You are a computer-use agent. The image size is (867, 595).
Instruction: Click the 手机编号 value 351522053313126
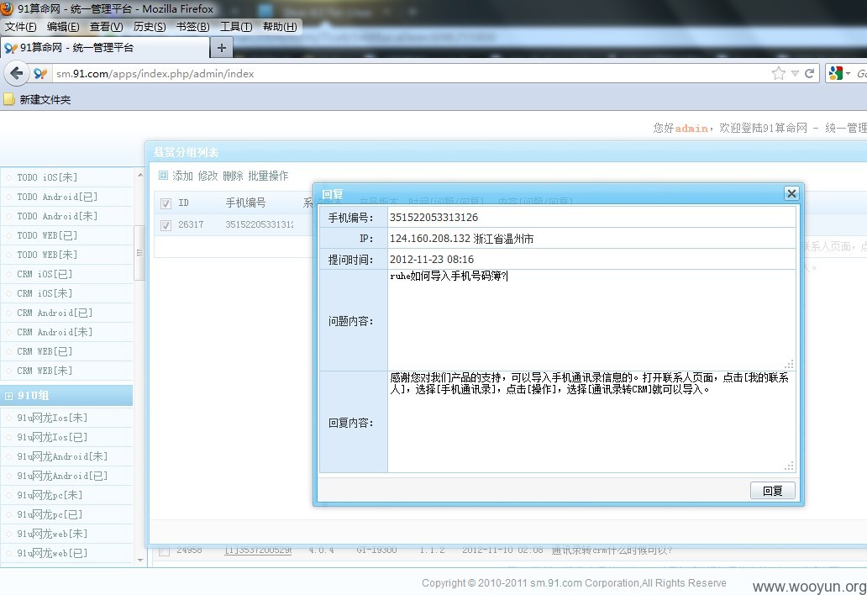434,218
